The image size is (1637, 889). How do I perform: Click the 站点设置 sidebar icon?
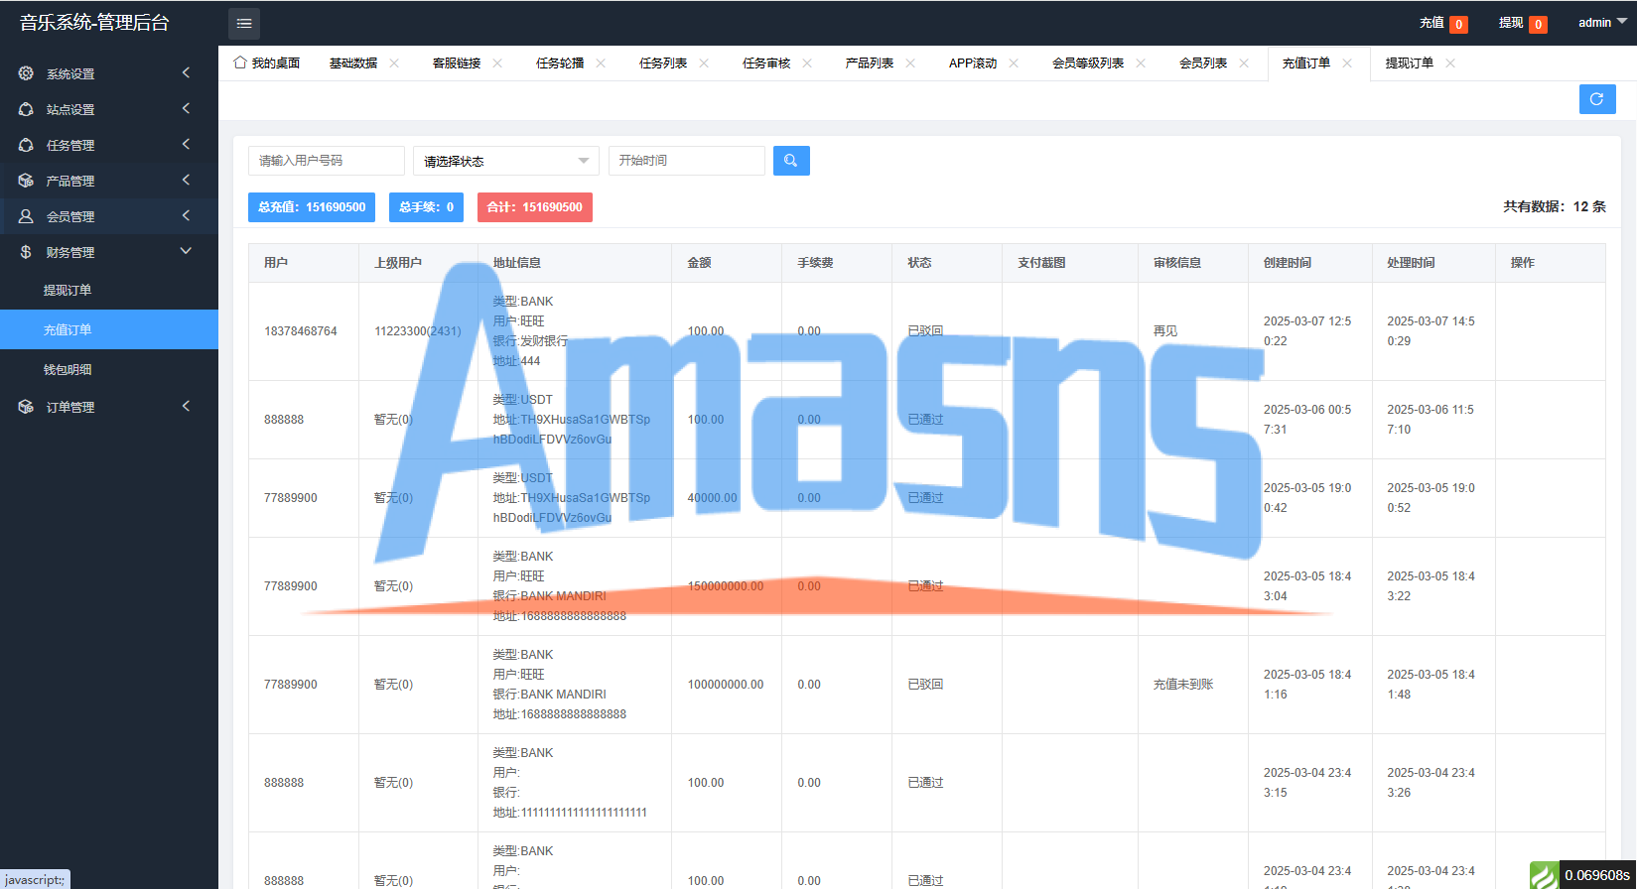[26, 109]
